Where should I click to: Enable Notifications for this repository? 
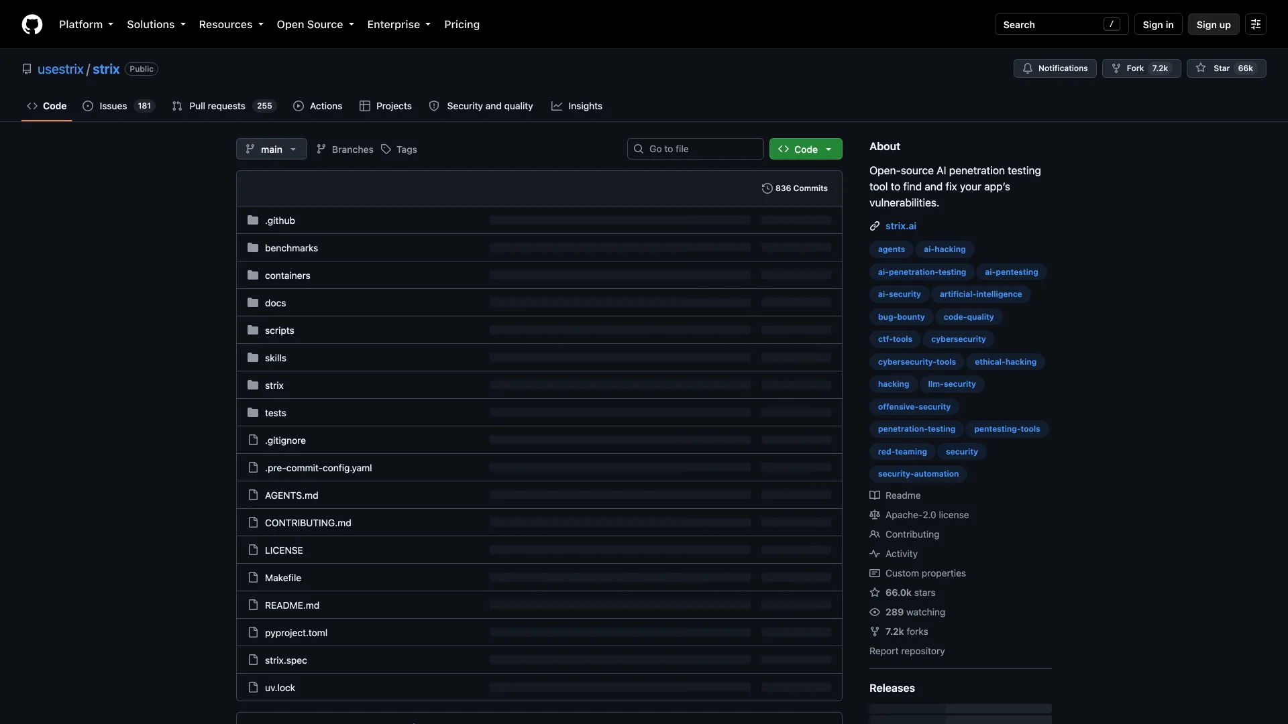(x=1055, y=68)
